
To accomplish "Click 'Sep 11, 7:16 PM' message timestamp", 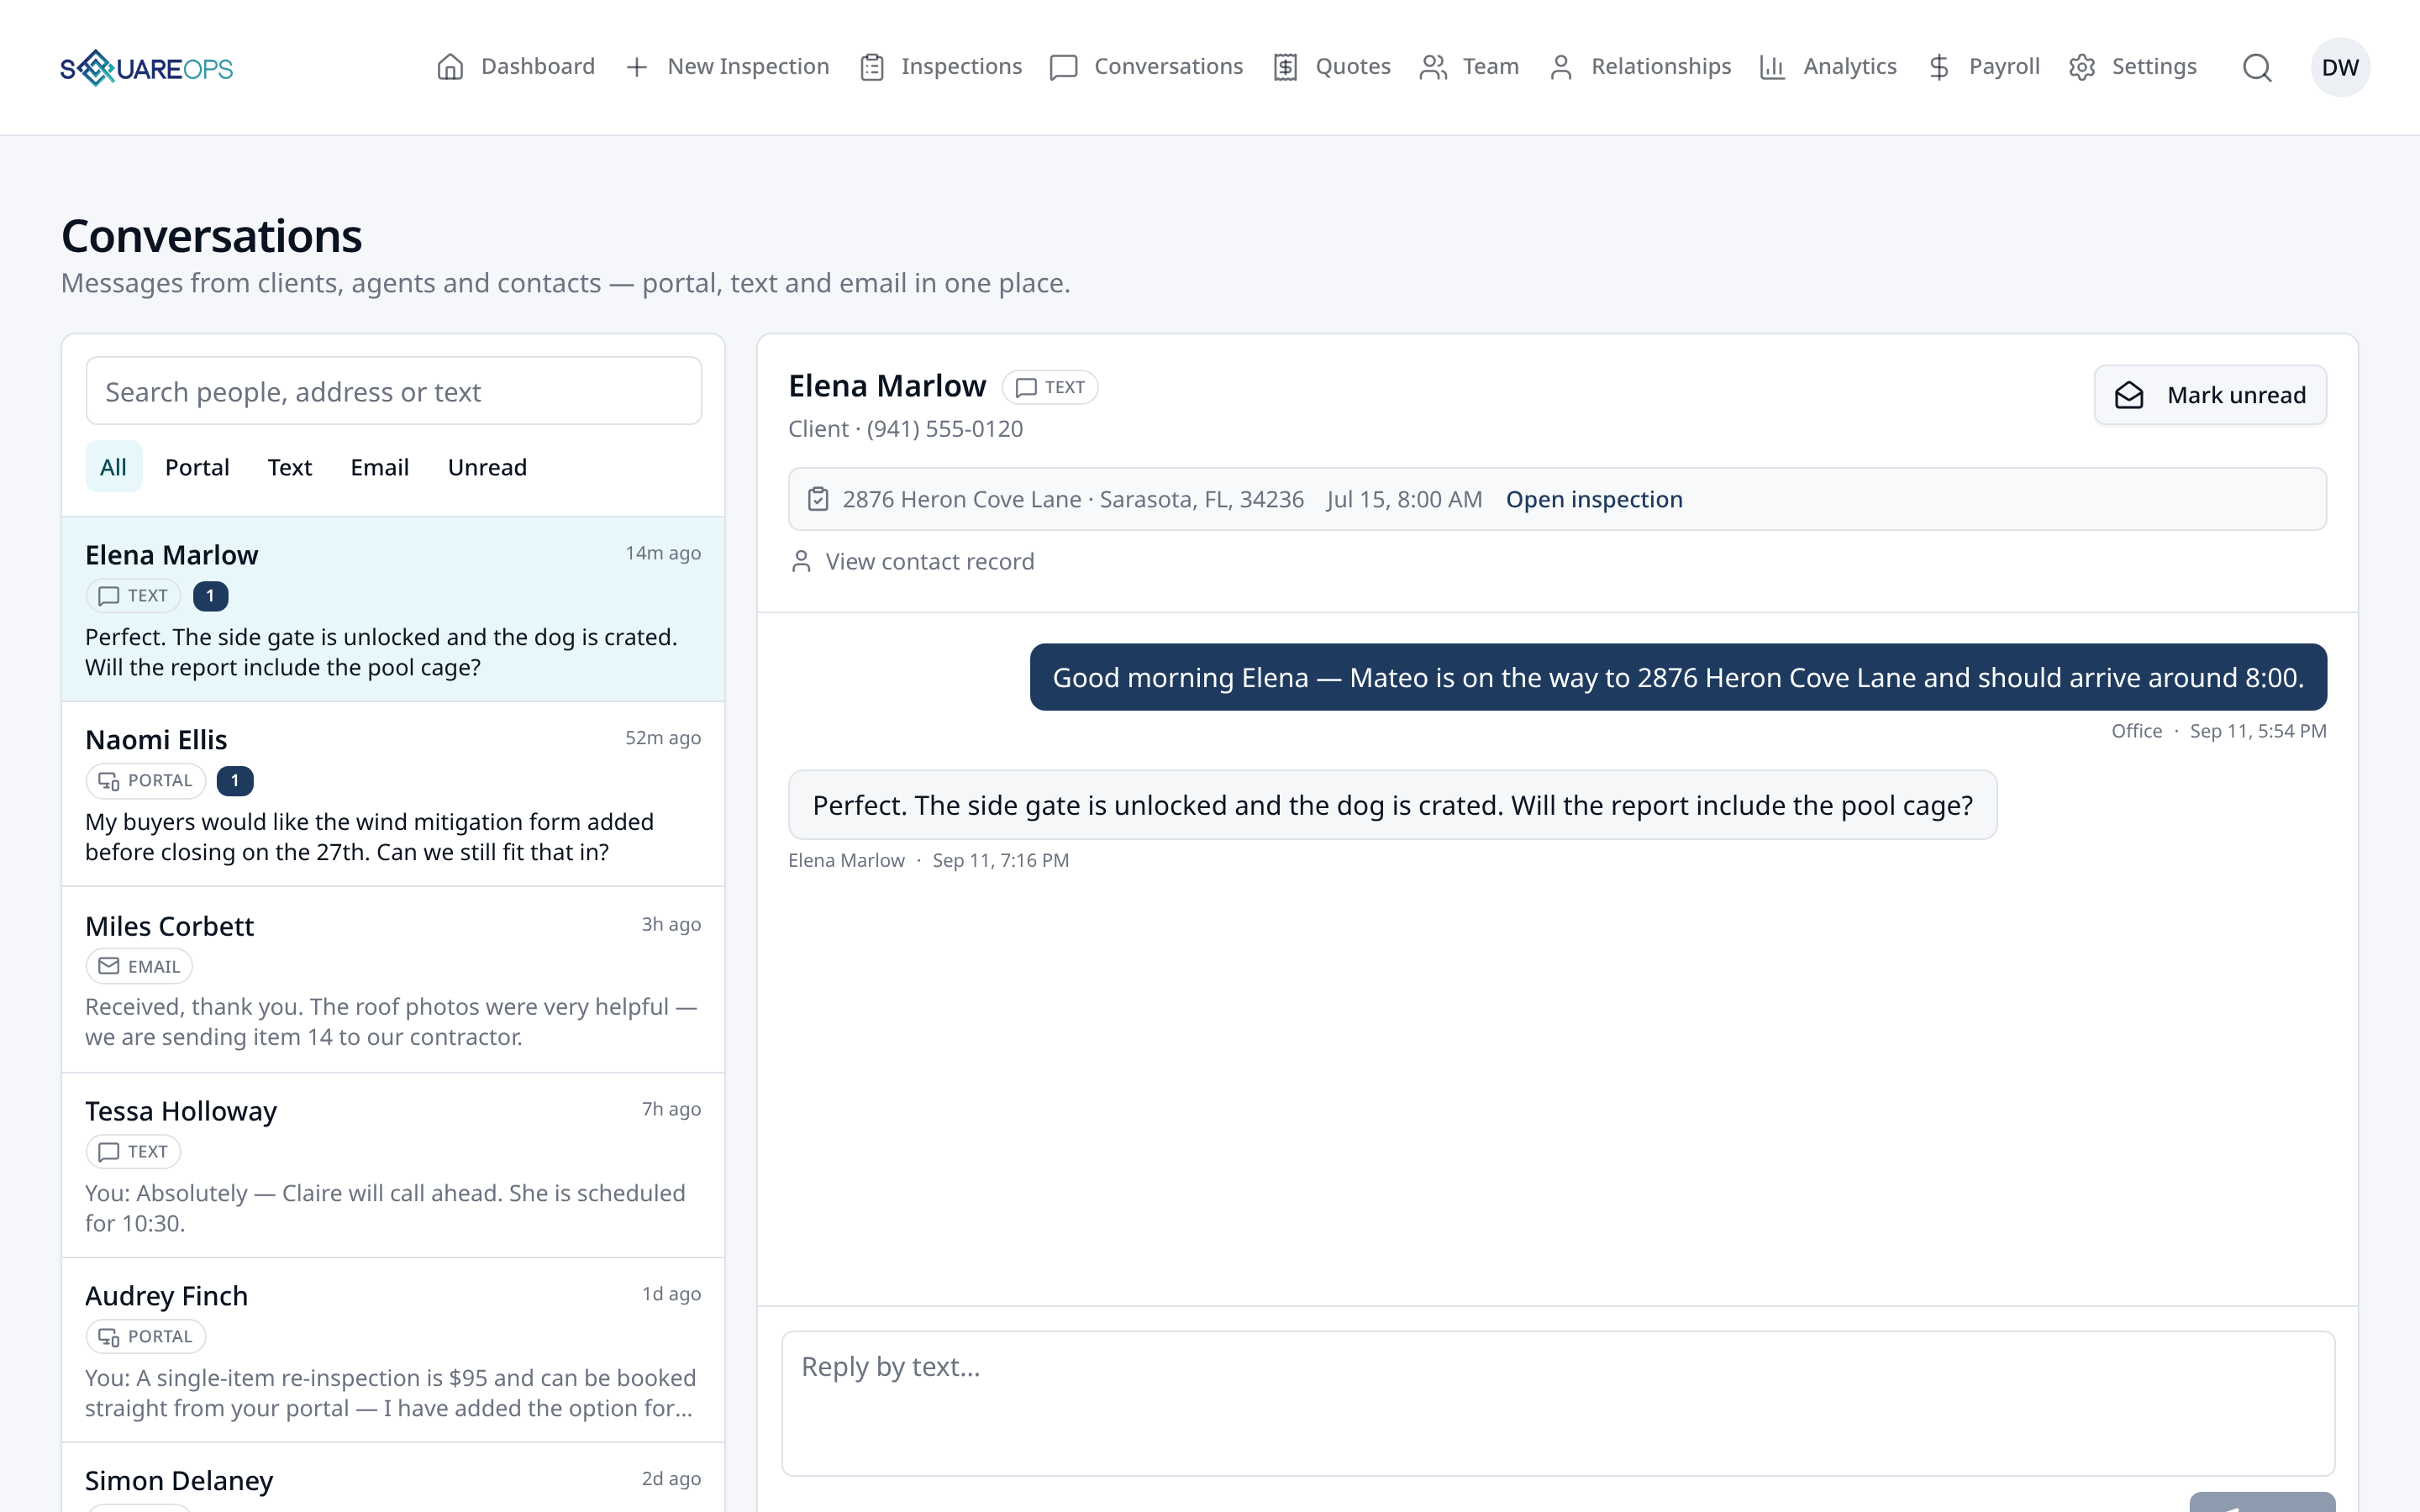I will click(1001, 860).
